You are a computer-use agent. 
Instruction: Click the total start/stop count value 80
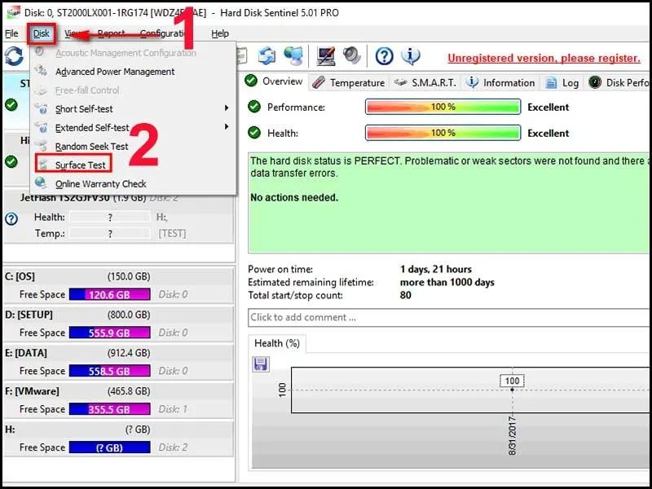tap(405, 295)
